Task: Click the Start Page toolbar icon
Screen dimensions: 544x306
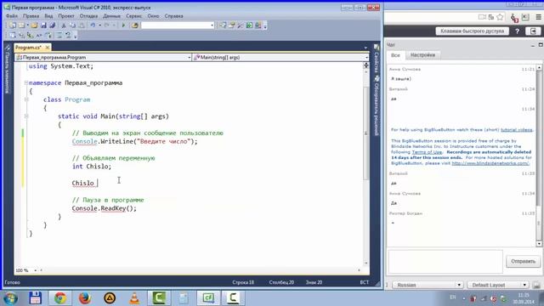Action: pos(249,25)
